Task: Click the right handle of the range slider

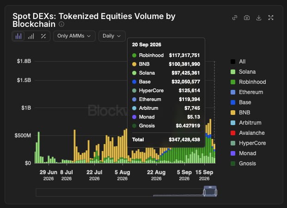Action: (x=216, y=193)
